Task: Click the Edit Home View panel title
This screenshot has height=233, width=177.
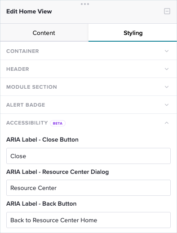Action: (x=29, y=12)
